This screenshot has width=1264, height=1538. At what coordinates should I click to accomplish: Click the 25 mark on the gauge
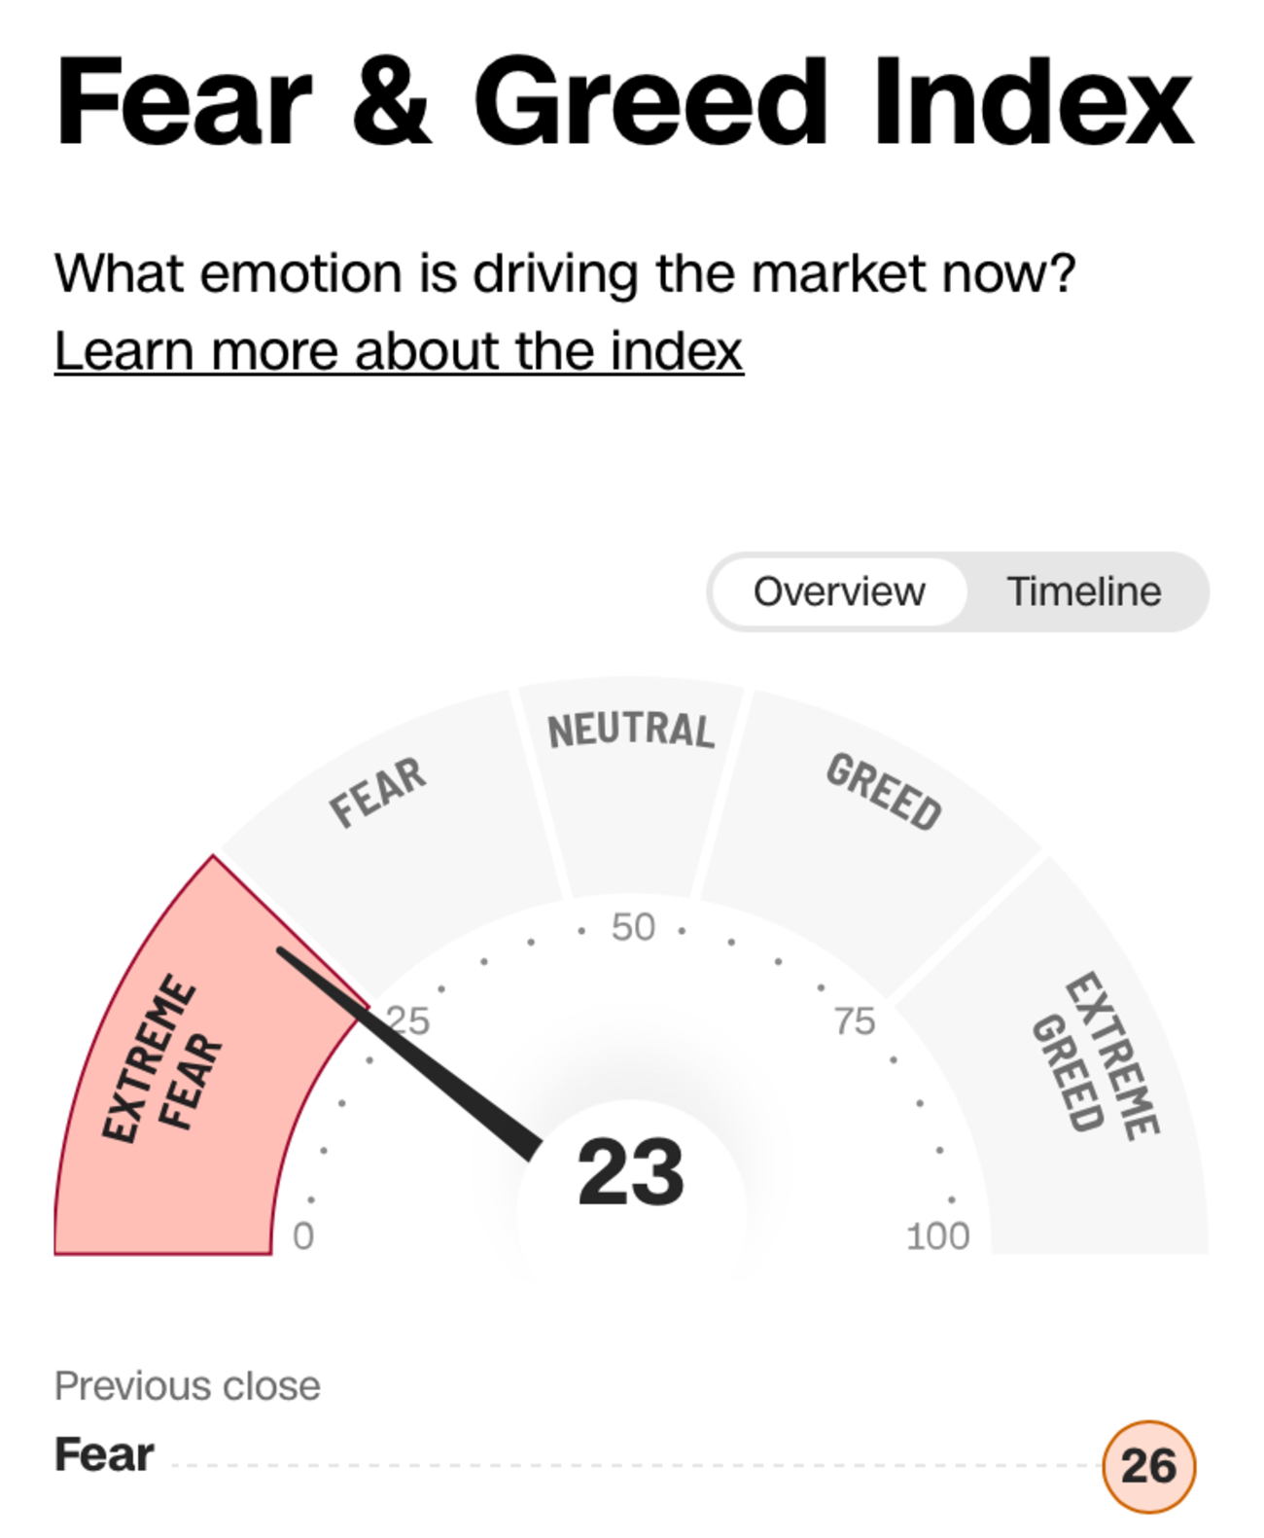pyautogui.click(x=410, y=1020)
